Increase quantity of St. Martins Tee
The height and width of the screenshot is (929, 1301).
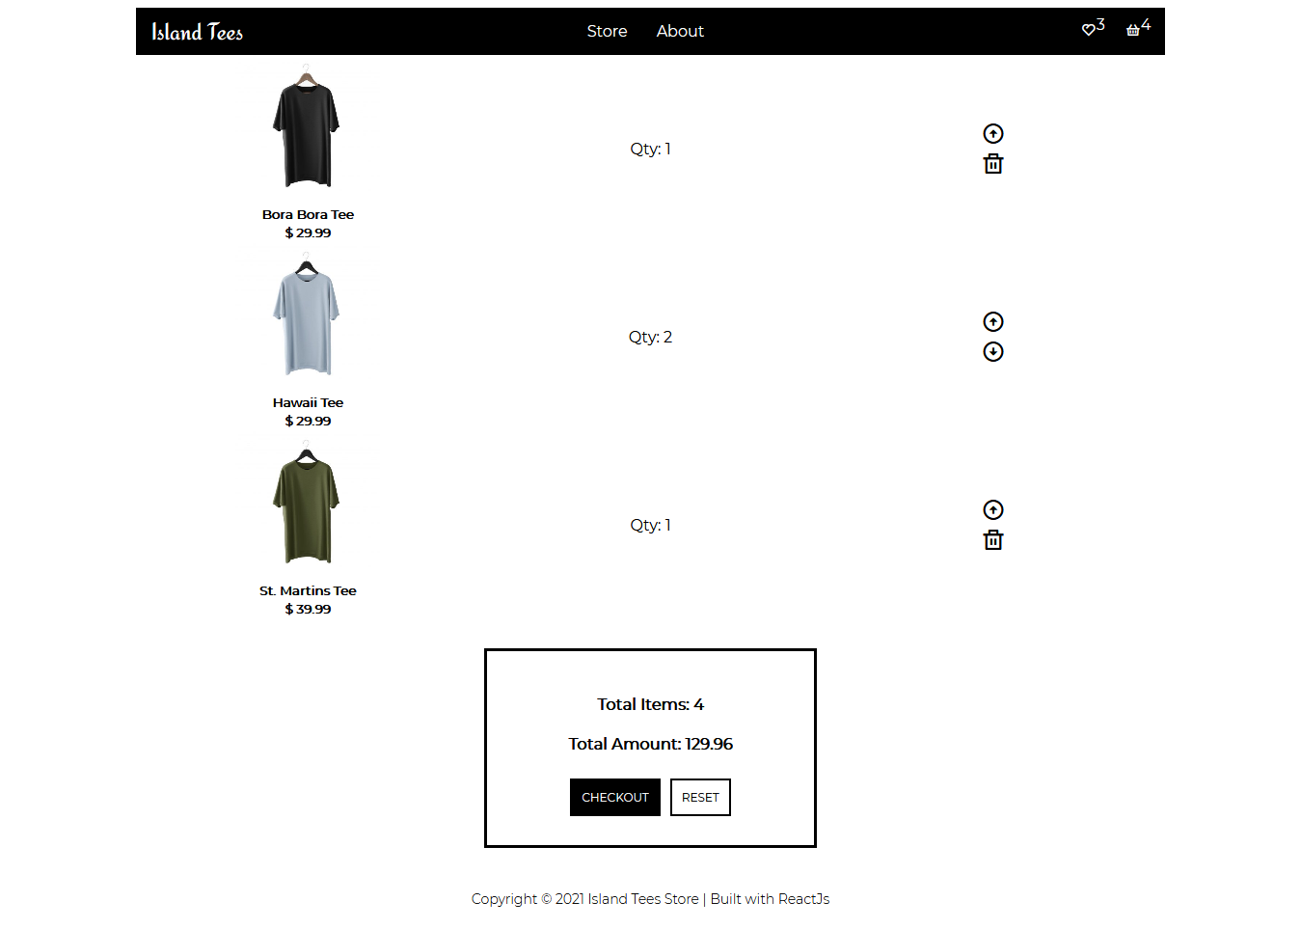[x=993, y=509]
